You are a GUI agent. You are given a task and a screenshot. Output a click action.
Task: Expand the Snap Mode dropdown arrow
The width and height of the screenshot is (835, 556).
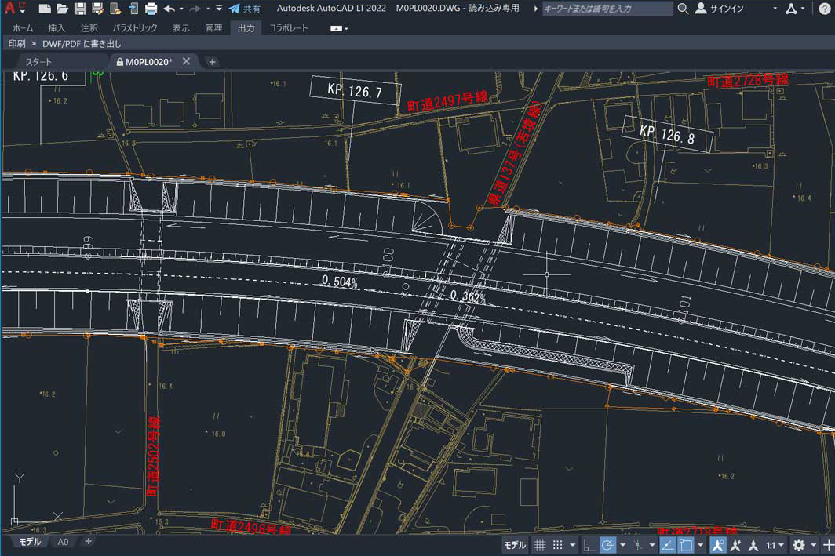click(571, 544)
